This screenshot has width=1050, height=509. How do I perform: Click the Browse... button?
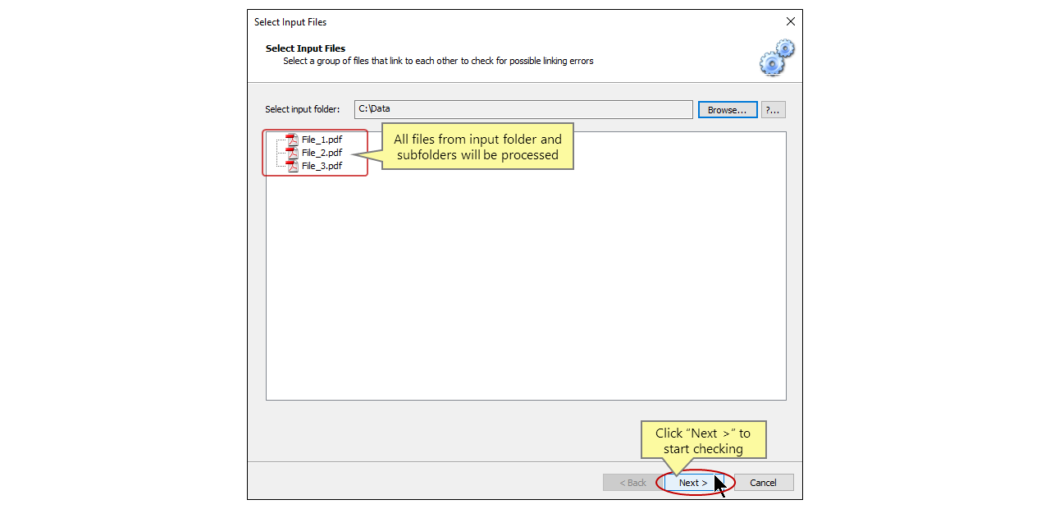click(x=728, y=110)
